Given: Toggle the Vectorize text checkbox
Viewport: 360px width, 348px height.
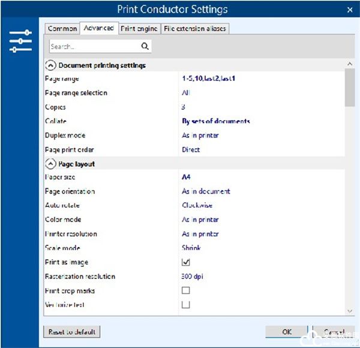Looking at the screenshot, I should 186,305.
